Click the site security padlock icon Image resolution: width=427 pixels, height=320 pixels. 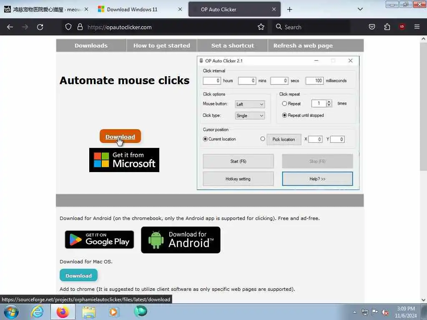[x=80, y=27]
